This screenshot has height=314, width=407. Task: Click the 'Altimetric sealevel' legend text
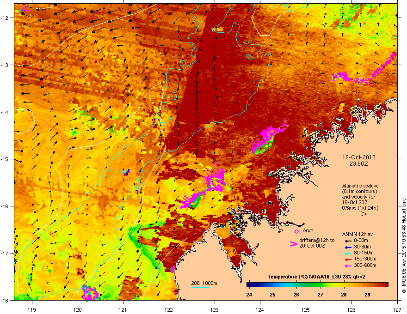click(x=361, y=186)
